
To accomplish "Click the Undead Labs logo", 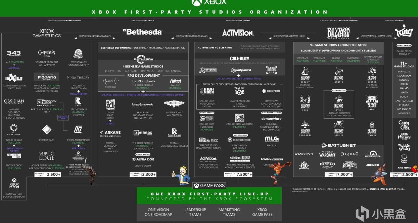I will click(x=14, y=155).
